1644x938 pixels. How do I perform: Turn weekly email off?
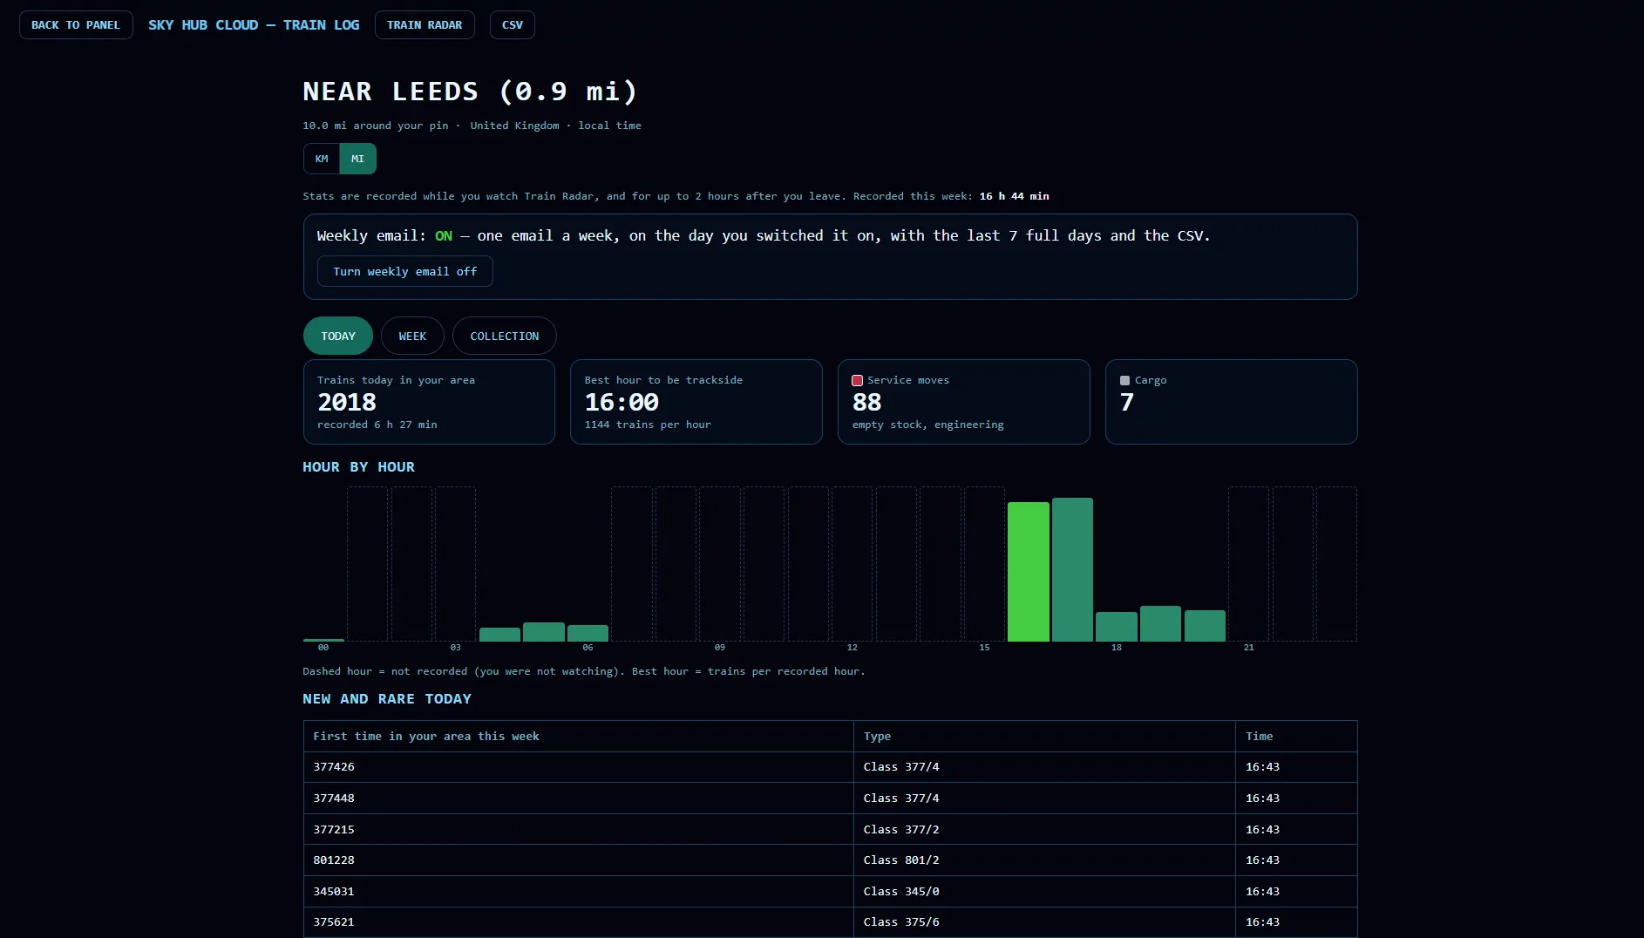point(405,271)
